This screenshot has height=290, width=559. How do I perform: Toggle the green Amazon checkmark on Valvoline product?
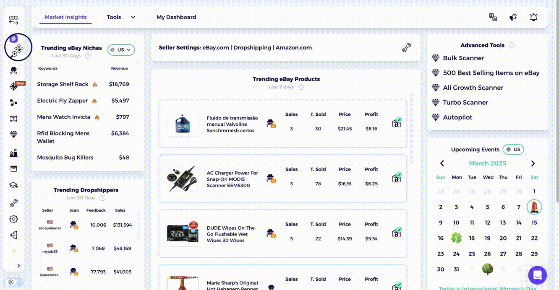point(397,124)
